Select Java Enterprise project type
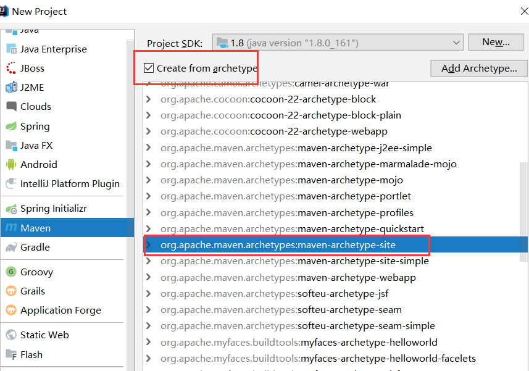 tap(64, 49)
